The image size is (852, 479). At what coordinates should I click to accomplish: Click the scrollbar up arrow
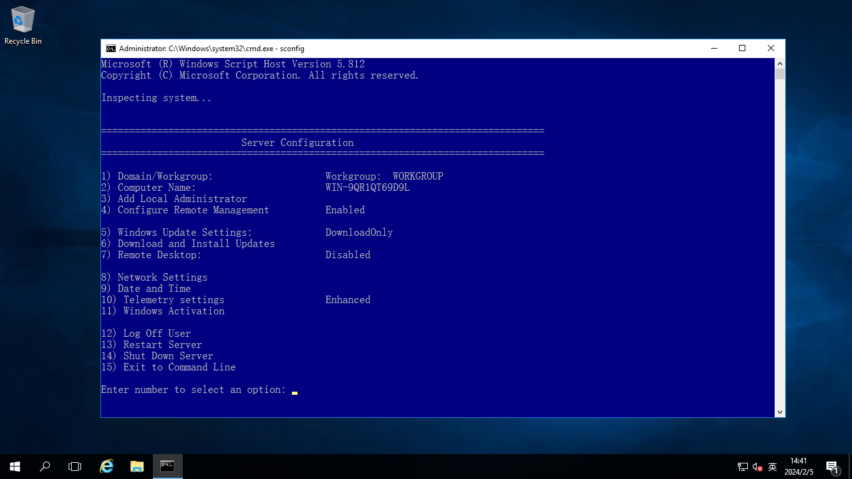point(780,63)
